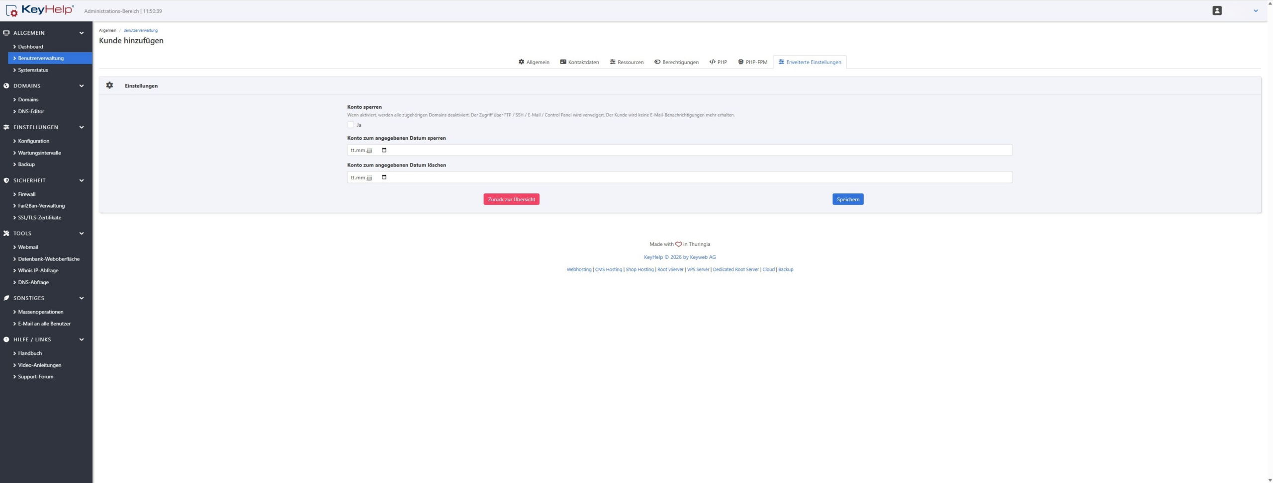Screen dimensions: 1273x483
Task: Switch to the PHP tab
Action: point(718,62)
